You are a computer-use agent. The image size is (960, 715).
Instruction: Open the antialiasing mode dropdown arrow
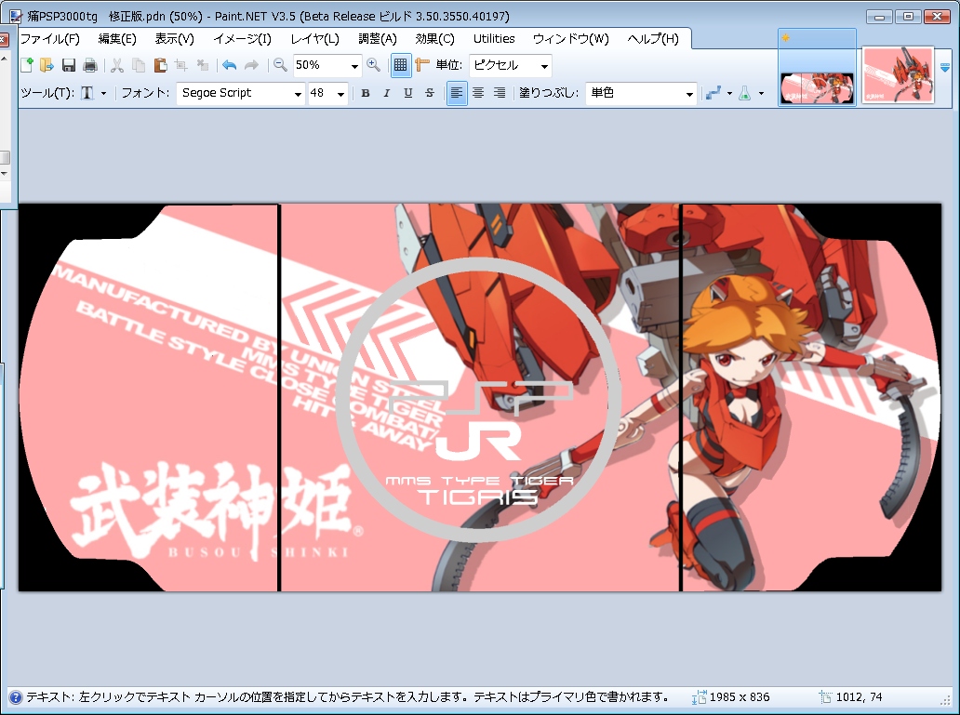[x=729, y=93]
